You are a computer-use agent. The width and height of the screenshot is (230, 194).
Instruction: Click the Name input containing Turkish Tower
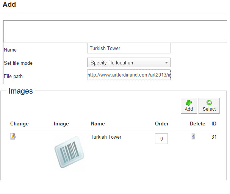coord(128,48)
